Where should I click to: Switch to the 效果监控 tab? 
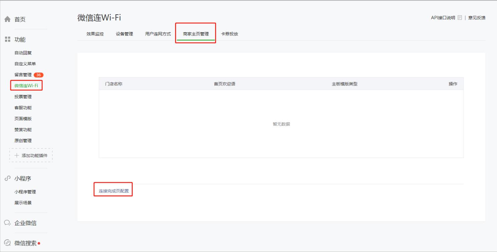pos(95,34)
